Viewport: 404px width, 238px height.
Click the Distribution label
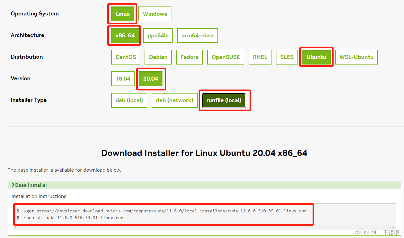pyautogui.click(x=27, y=57)
